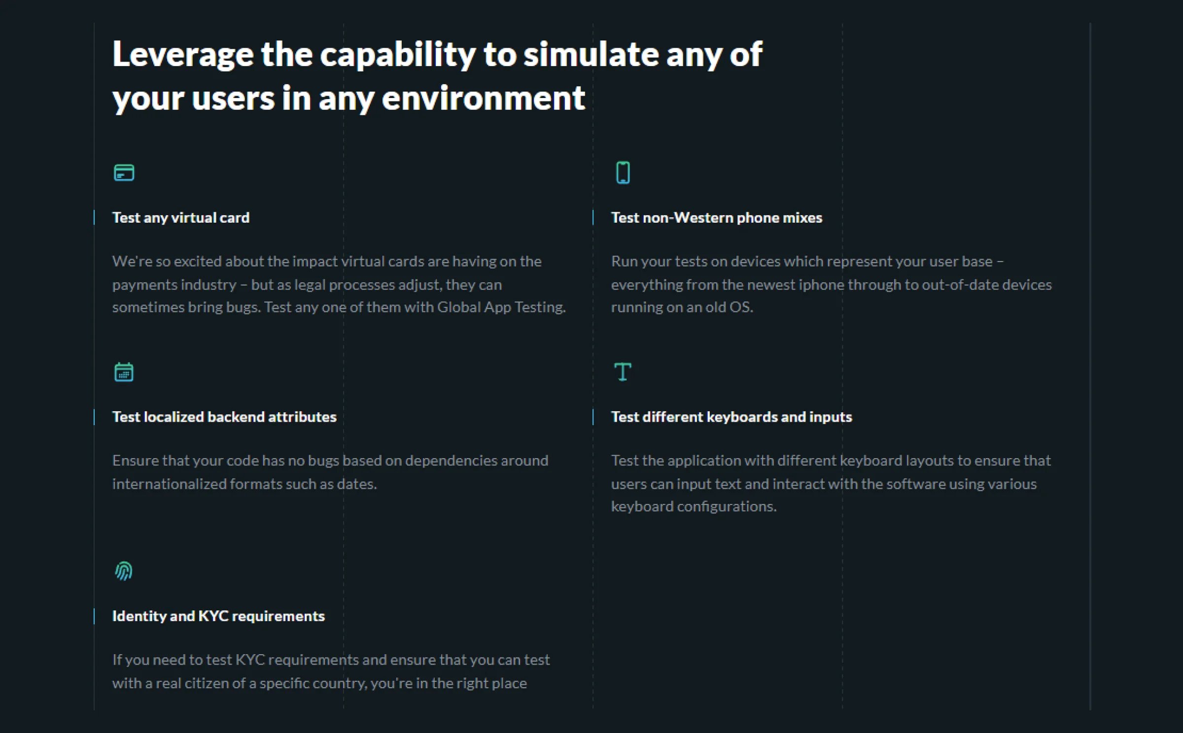This screenshot has width=1183, height=733.
Task: Click 'Test different keyboards and inputs' heading
Action: pos(731,417)
